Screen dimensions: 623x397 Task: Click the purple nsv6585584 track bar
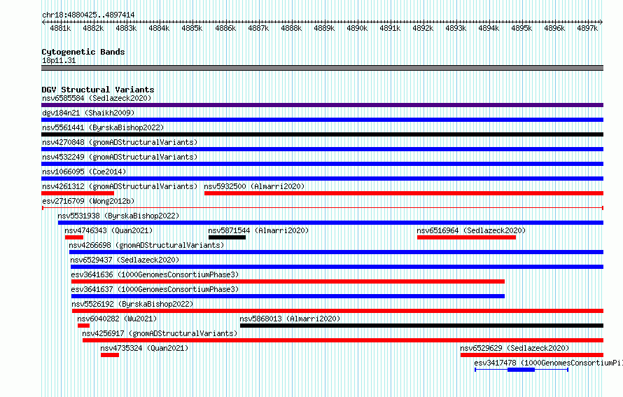coord(322,105)
